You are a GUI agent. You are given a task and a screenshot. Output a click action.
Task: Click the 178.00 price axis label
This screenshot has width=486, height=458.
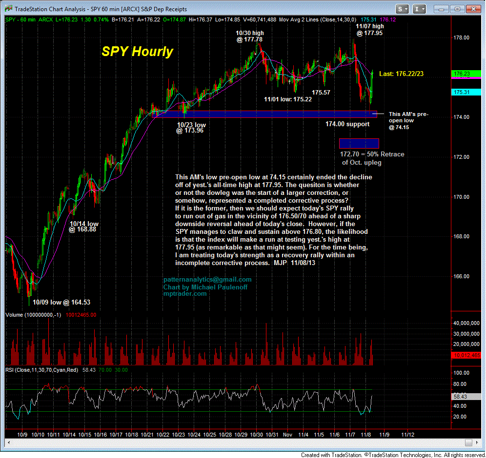coord(461,38)
